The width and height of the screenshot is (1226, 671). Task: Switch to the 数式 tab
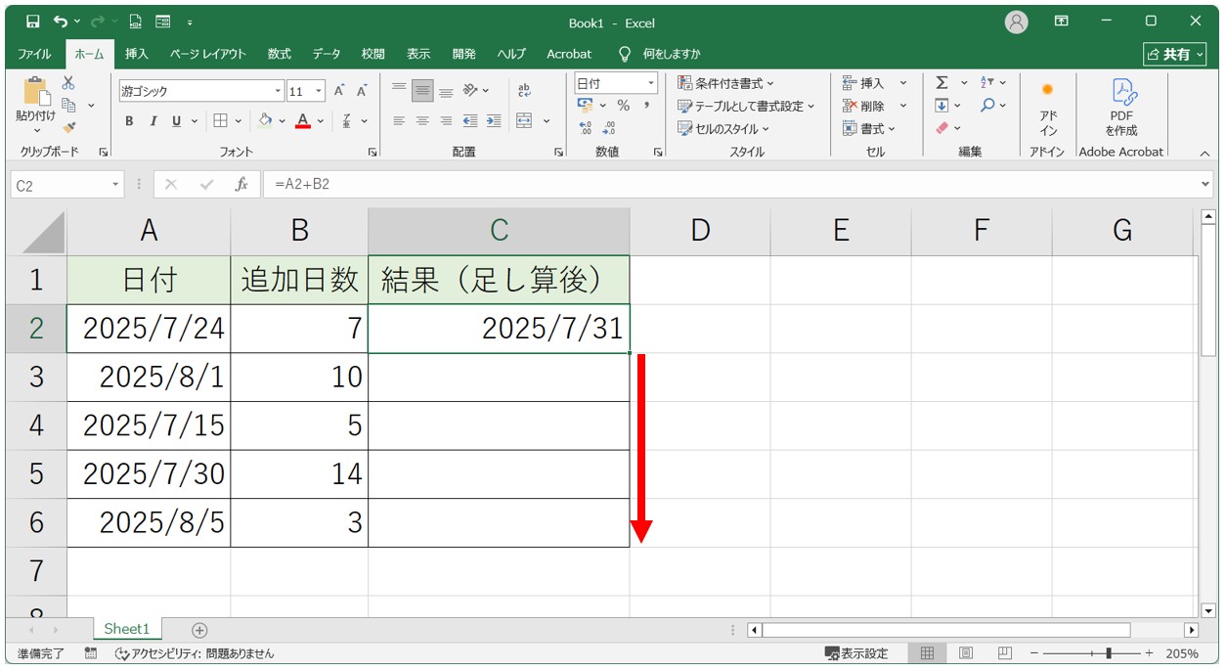coord(280,54)
